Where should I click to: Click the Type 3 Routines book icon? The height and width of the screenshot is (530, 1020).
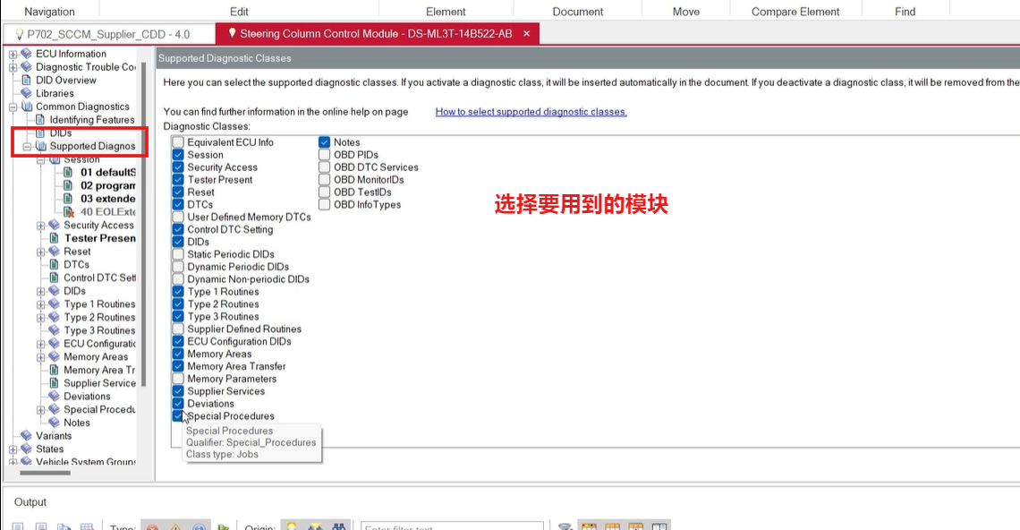tap(54, 330)
